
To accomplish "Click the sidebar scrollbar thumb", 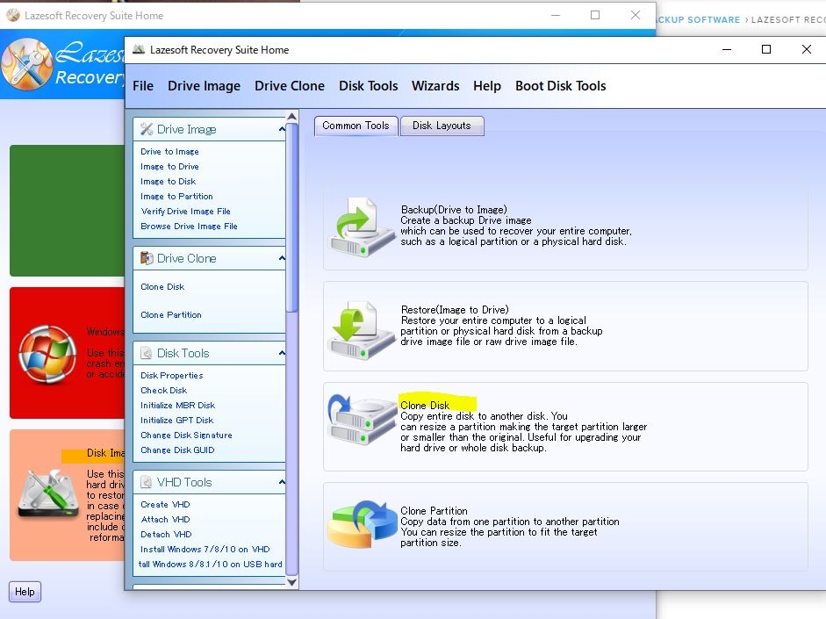I will tap(291, 218).
